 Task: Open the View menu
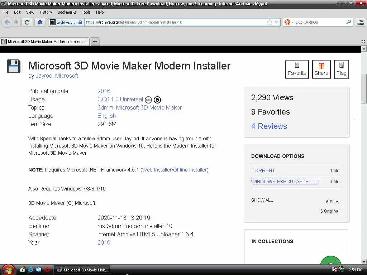point(30,12)
